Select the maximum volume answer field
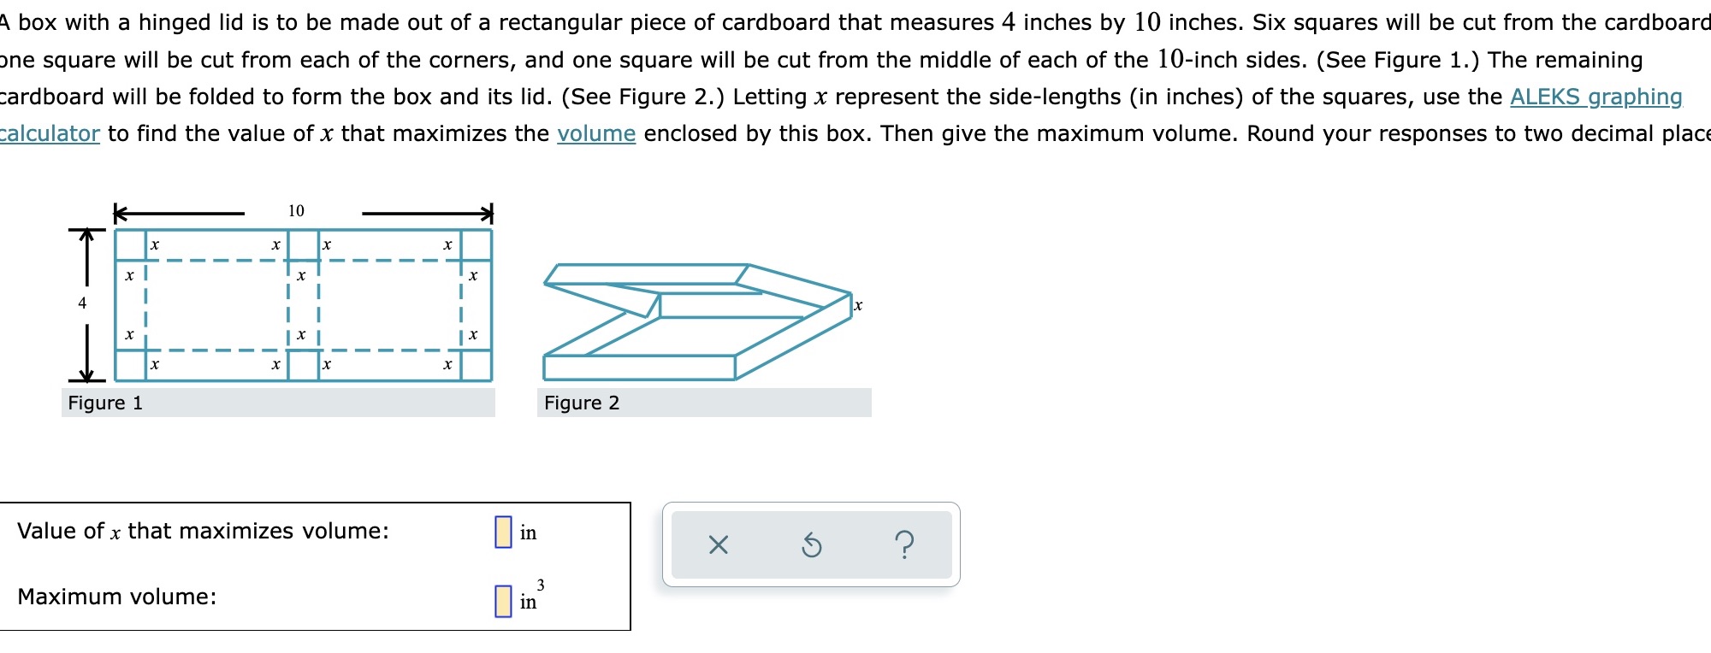This screenshot has width=1711, height=653. [x=501, y=599]
